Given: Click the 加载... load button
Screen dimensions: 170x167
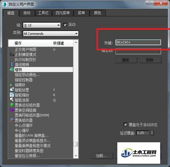Looking at the screenshot, I should pyautogui.click(x=102, y=156).
